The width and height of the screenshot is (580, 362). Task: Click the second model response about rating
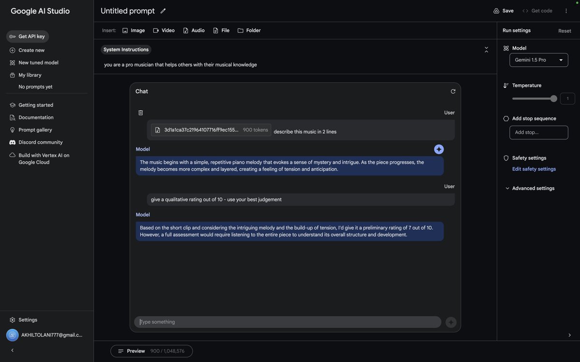pos(290,231)
